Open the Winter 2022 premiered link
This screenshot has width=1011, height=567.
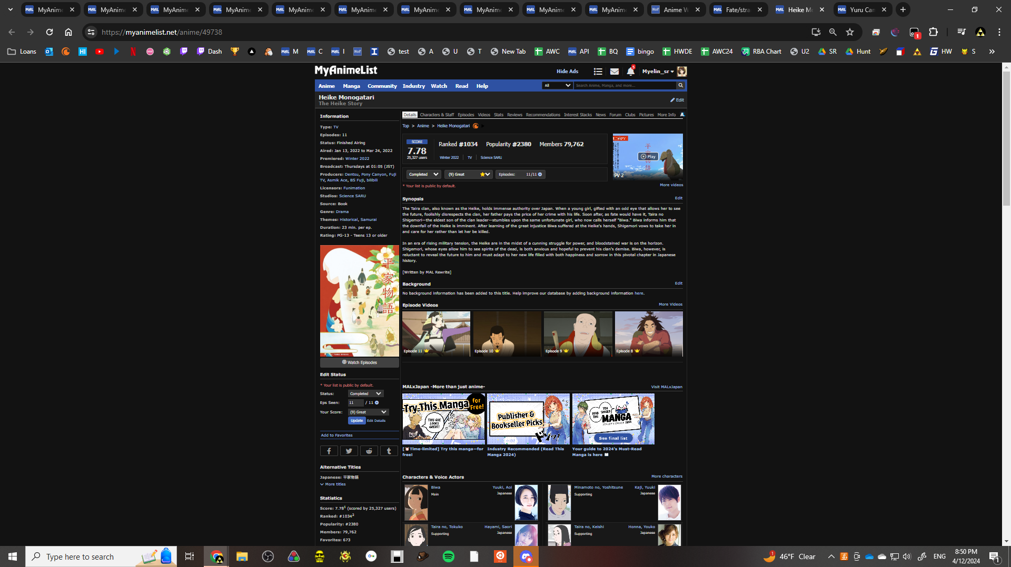[x=358, y=159]
